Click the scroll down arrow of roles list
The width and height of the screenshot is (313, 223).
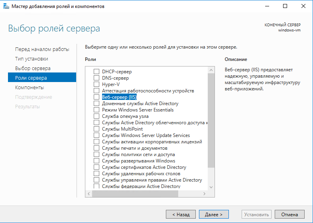(211, 187)
